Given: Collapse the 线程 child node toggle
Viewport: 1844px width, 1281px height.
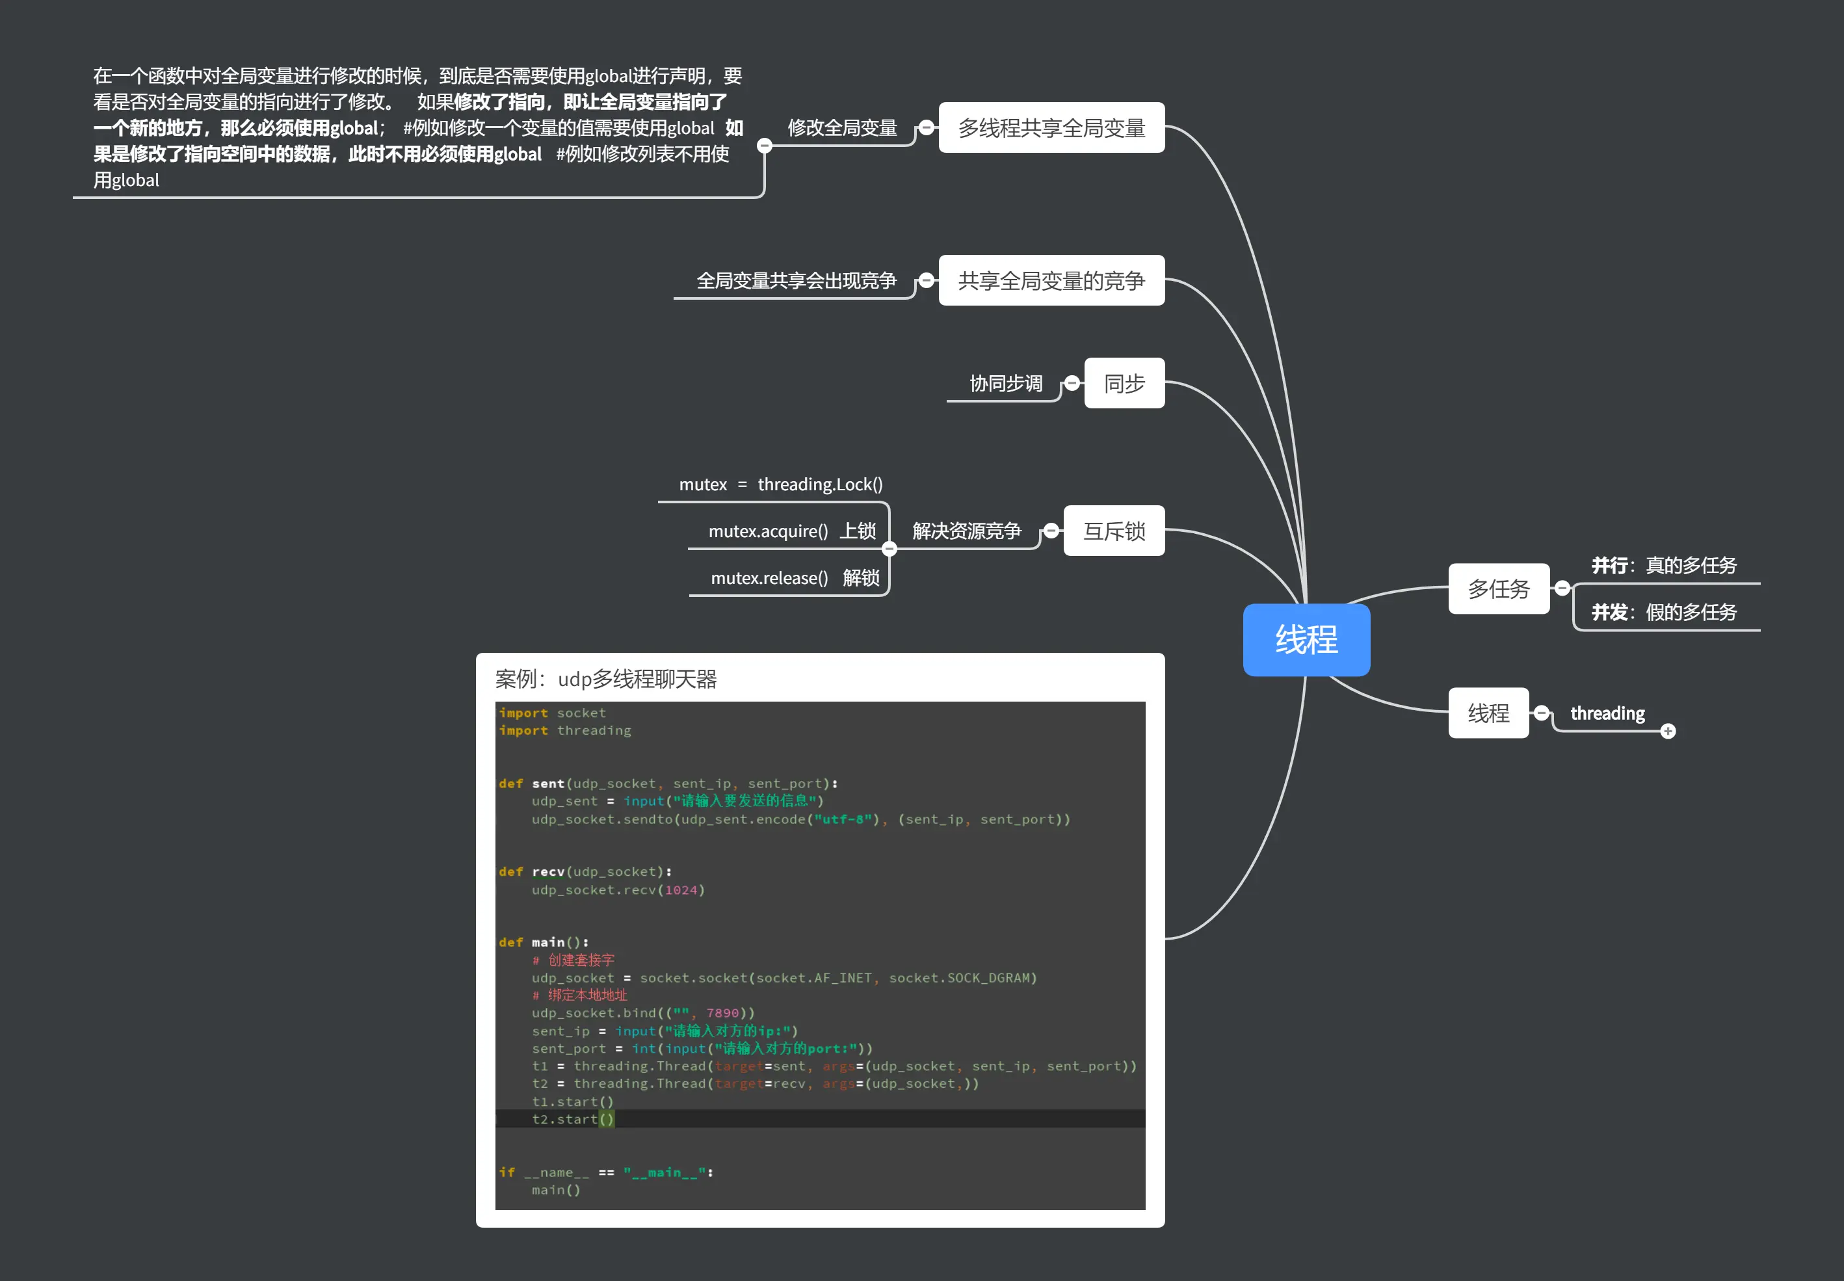Looking at the screenshot, I should [1542, 713].
